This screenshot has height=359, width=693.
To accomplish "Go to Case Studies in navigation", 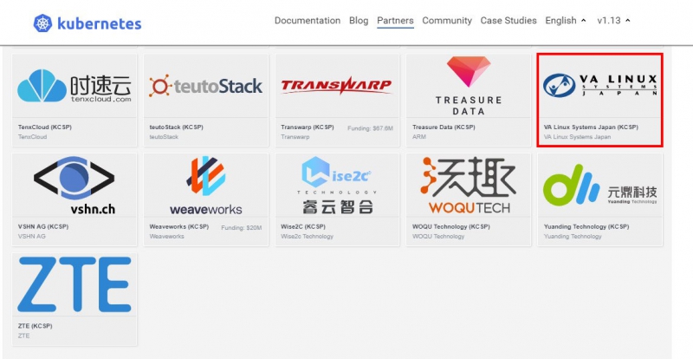I will pyautogui.click(x=508, y=20).
